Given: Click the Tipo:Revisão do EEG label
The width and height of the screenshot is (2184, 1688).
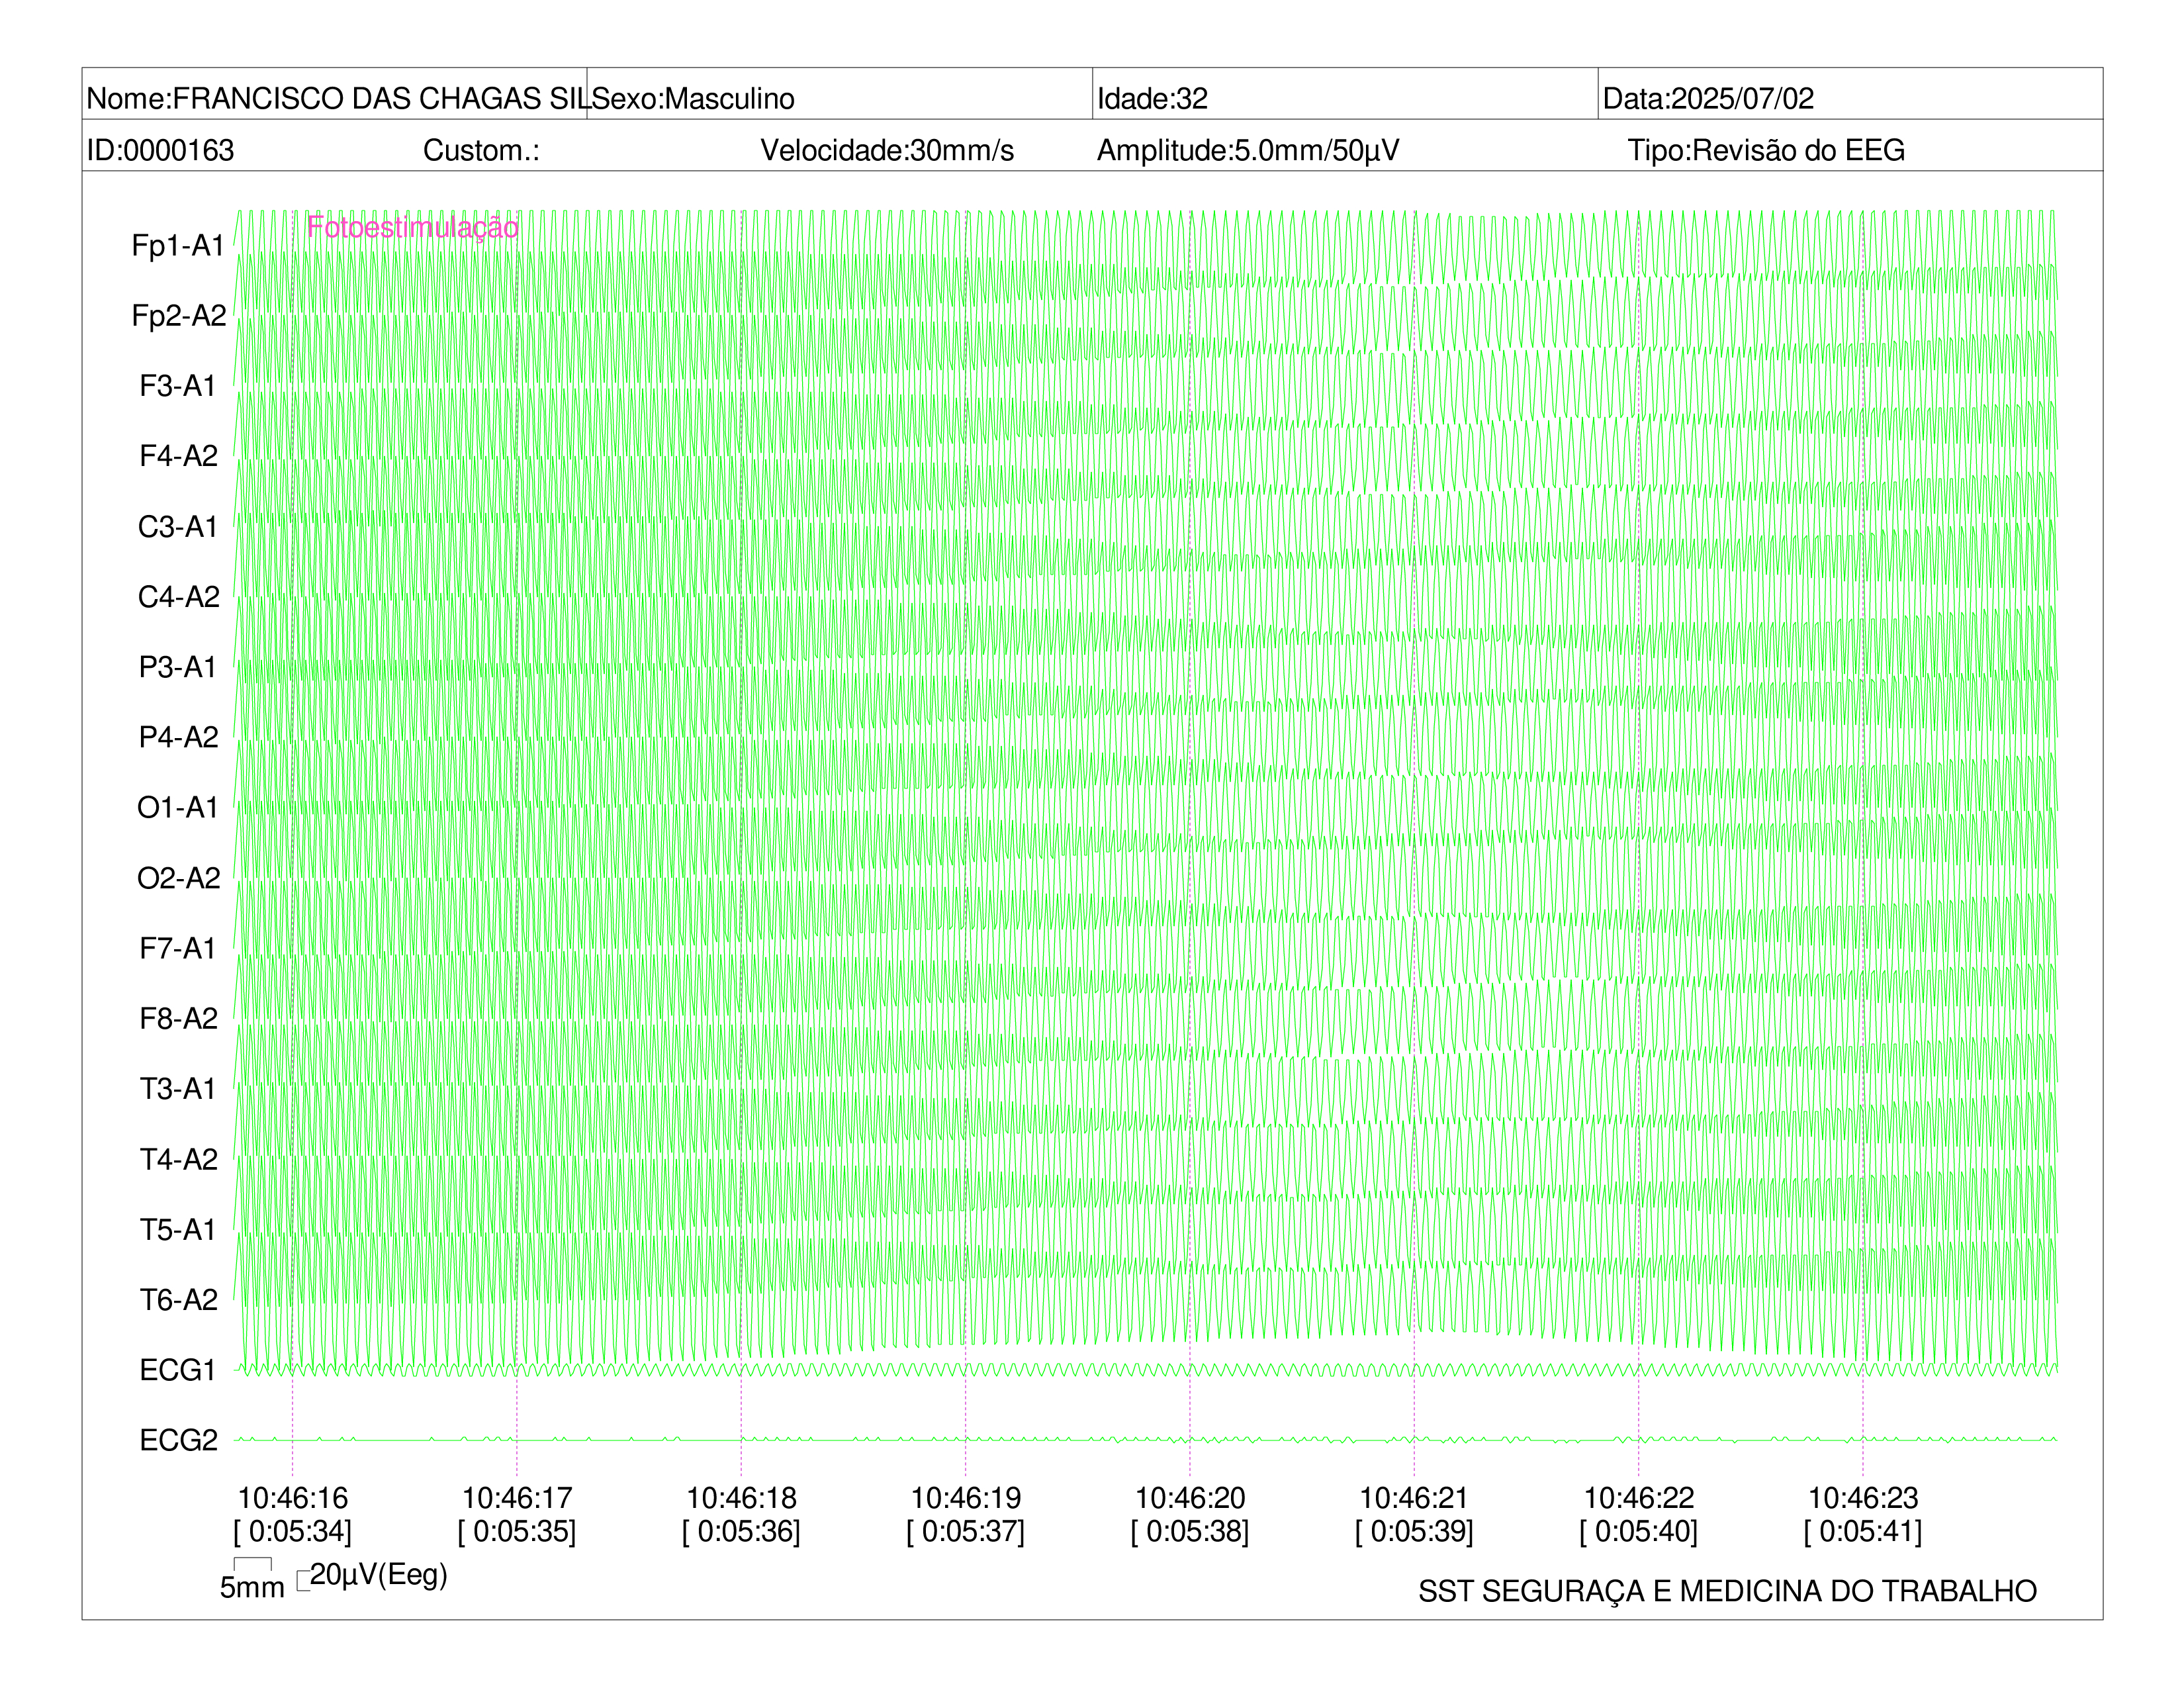Looking at the screenshot, I should pyautogui.click(x=1766, y=150).
